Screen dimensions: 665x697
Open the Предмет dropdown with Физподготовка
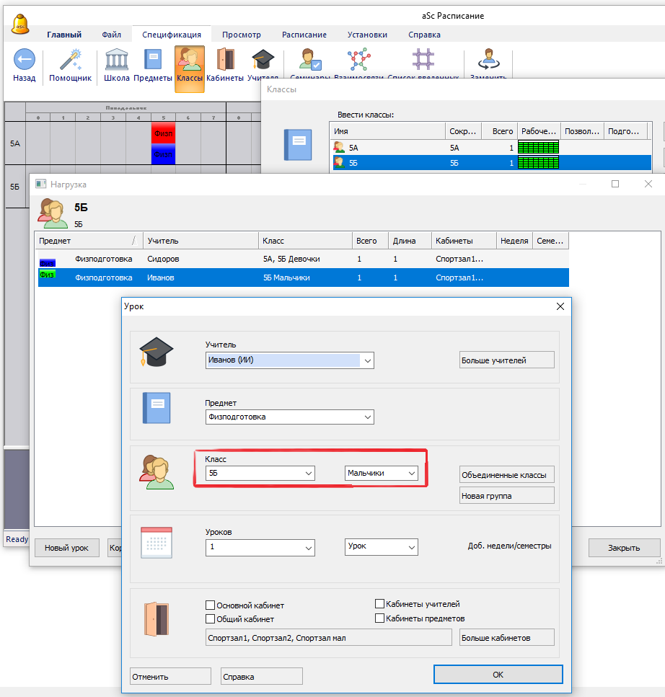[368, 417]
